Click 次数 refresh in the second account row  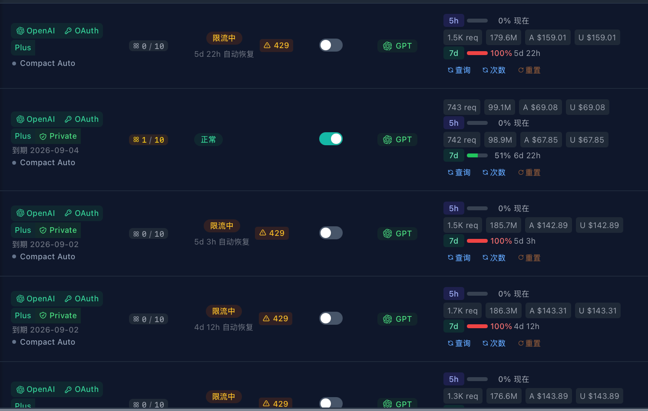coord(494,173)
